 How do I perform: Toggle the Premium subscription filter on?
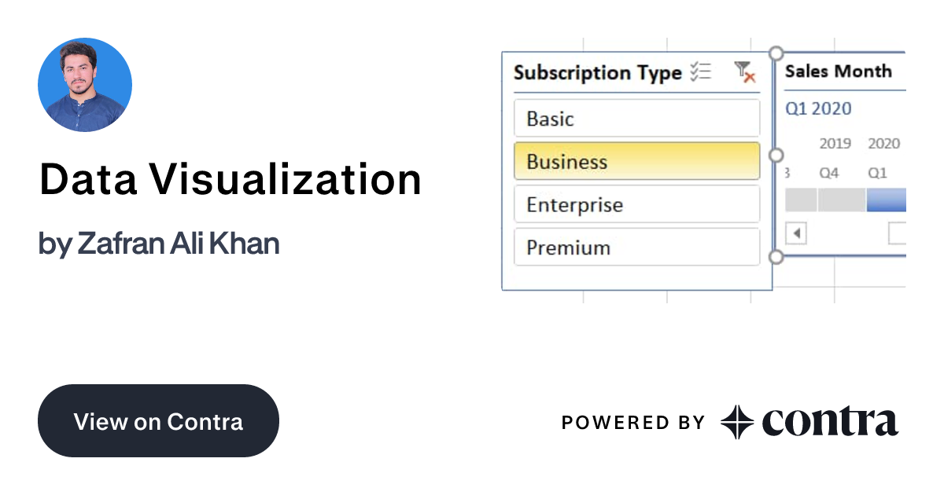pyautogui.click(x=637, y=247)
